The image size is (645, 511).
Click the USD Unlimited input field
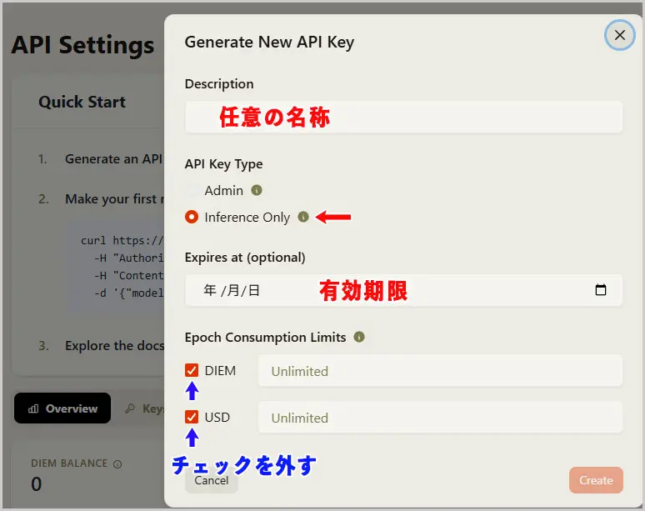click(440, 418)
